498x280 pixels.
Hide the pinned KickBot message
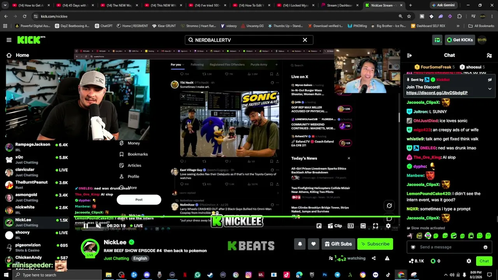pyautogui.click(x=490, y=80)
